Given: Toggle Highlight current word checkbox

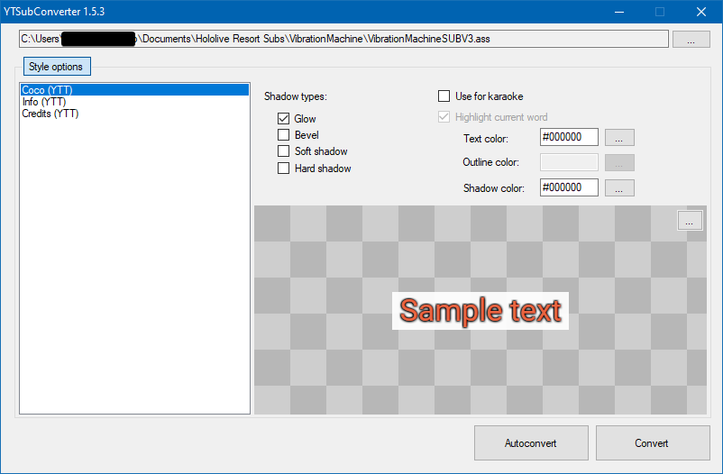Looking at the screenshot, I should click(x=444, y=116).
